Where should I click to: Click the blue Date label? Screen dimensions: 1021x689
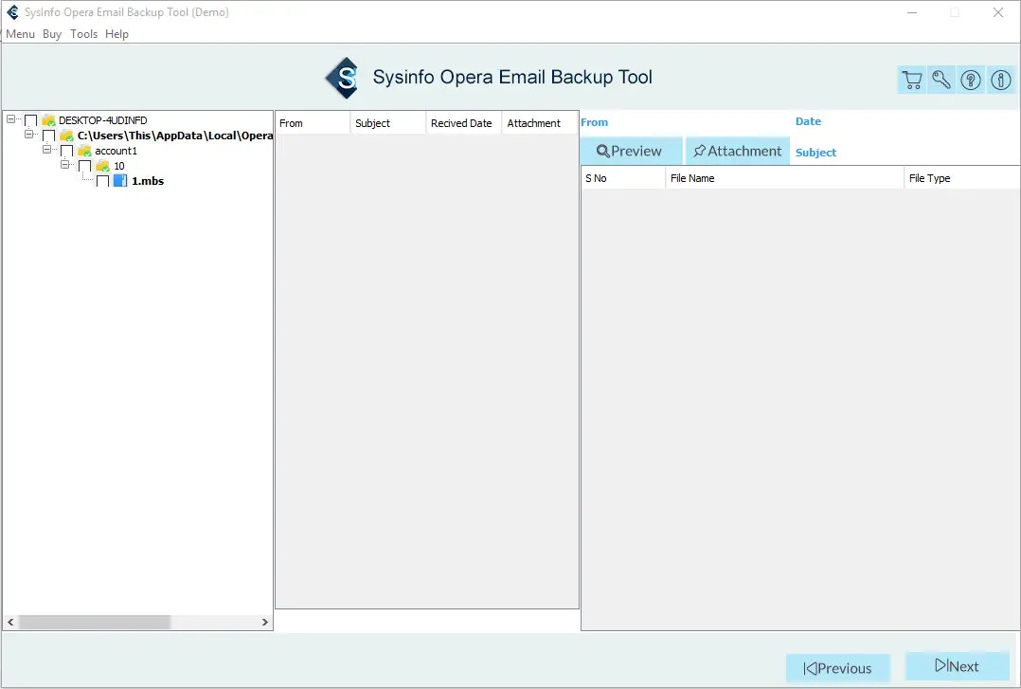(808, 121)
